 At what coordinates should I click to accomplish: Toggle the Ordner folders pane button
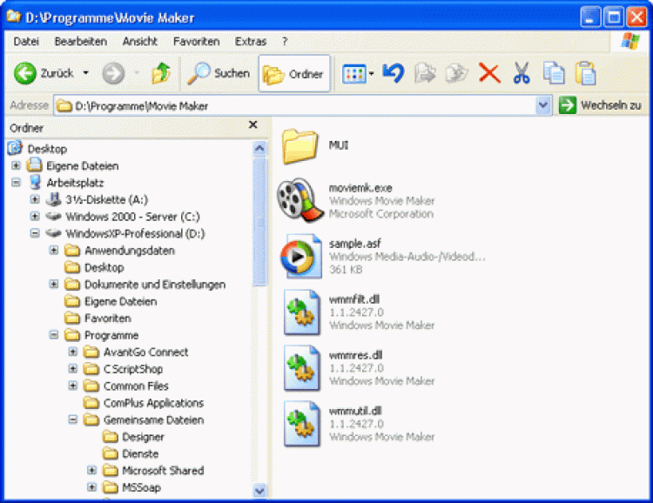click(294, 74)
